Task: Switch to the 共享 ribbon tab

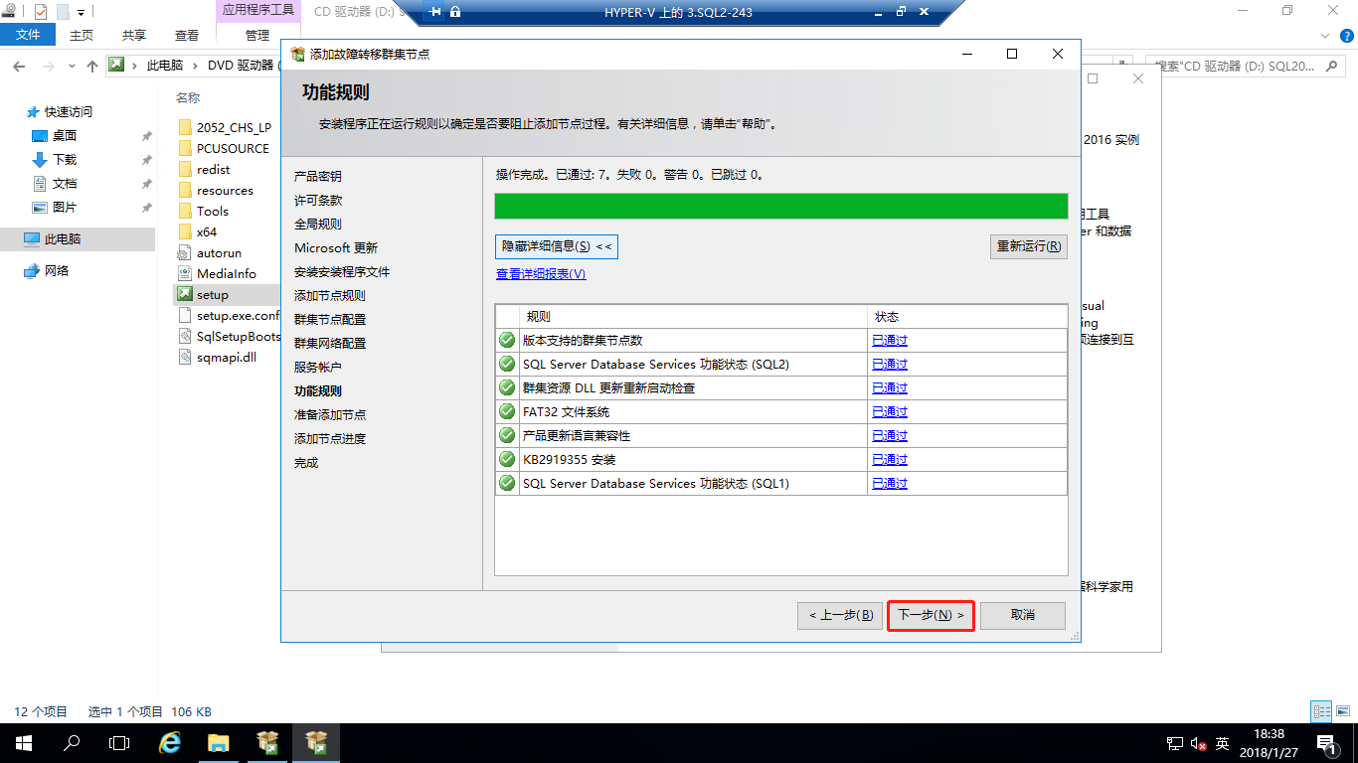Action: [134, 35]
